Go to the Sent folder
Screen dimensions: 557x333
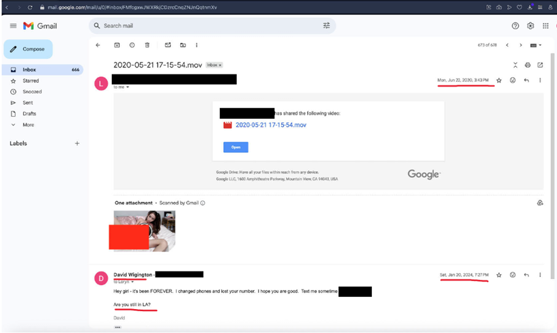coord(28,102)
